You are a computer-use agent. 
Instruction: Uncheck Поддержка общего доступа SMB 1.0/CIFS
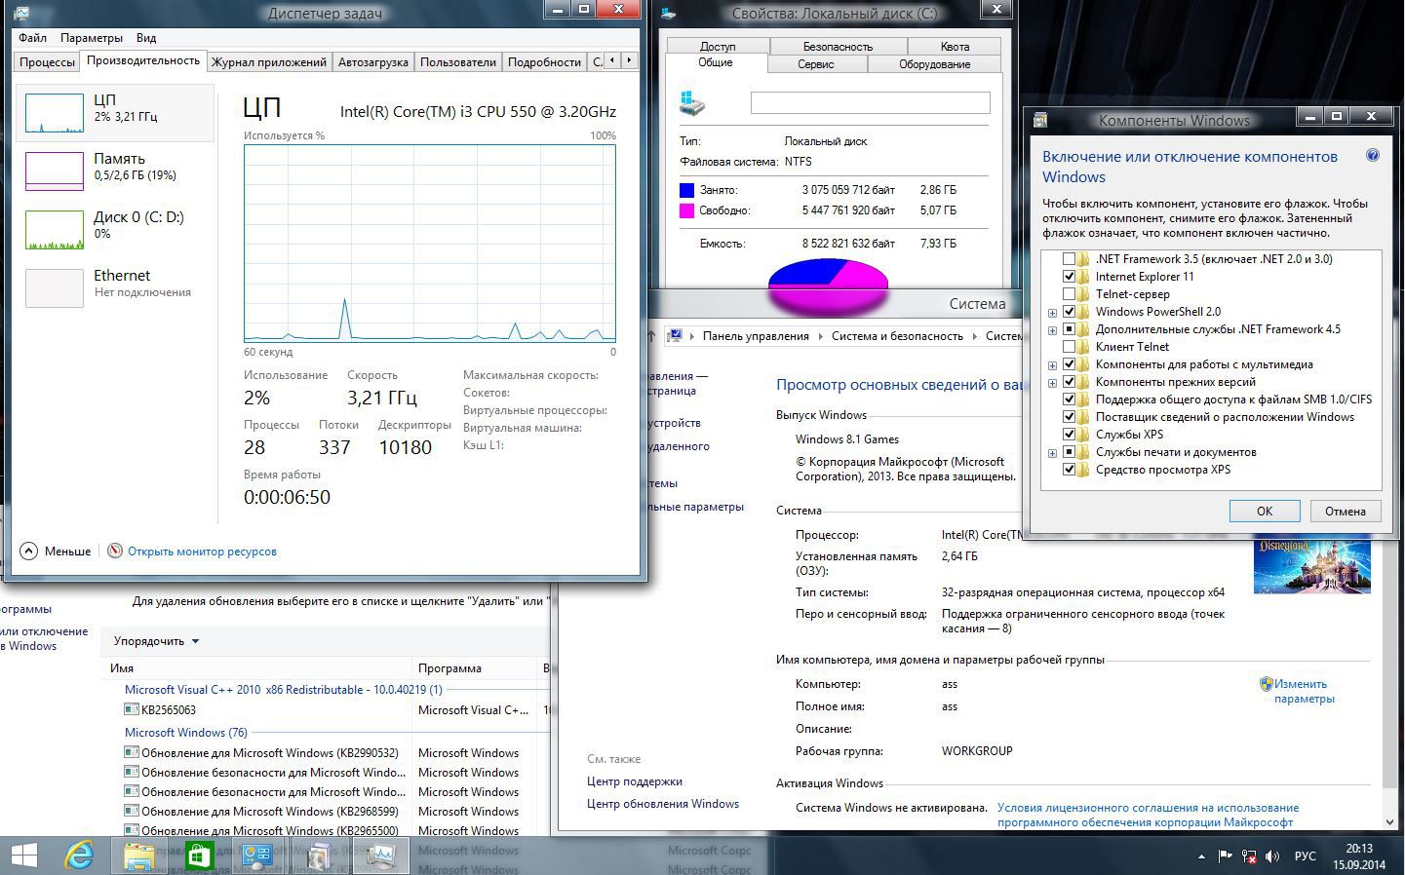1069,399
